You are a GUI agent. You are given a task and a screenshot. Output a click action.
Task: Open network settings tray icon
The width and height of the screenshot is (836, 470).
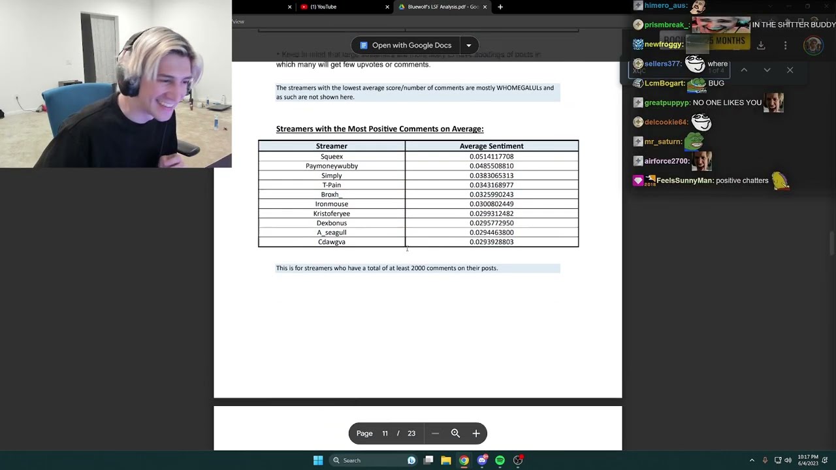coord(778,460)
